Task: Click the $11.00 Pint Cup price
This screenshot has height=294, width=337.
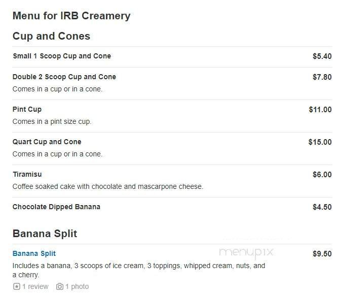Action: click(x=320, y=110)
